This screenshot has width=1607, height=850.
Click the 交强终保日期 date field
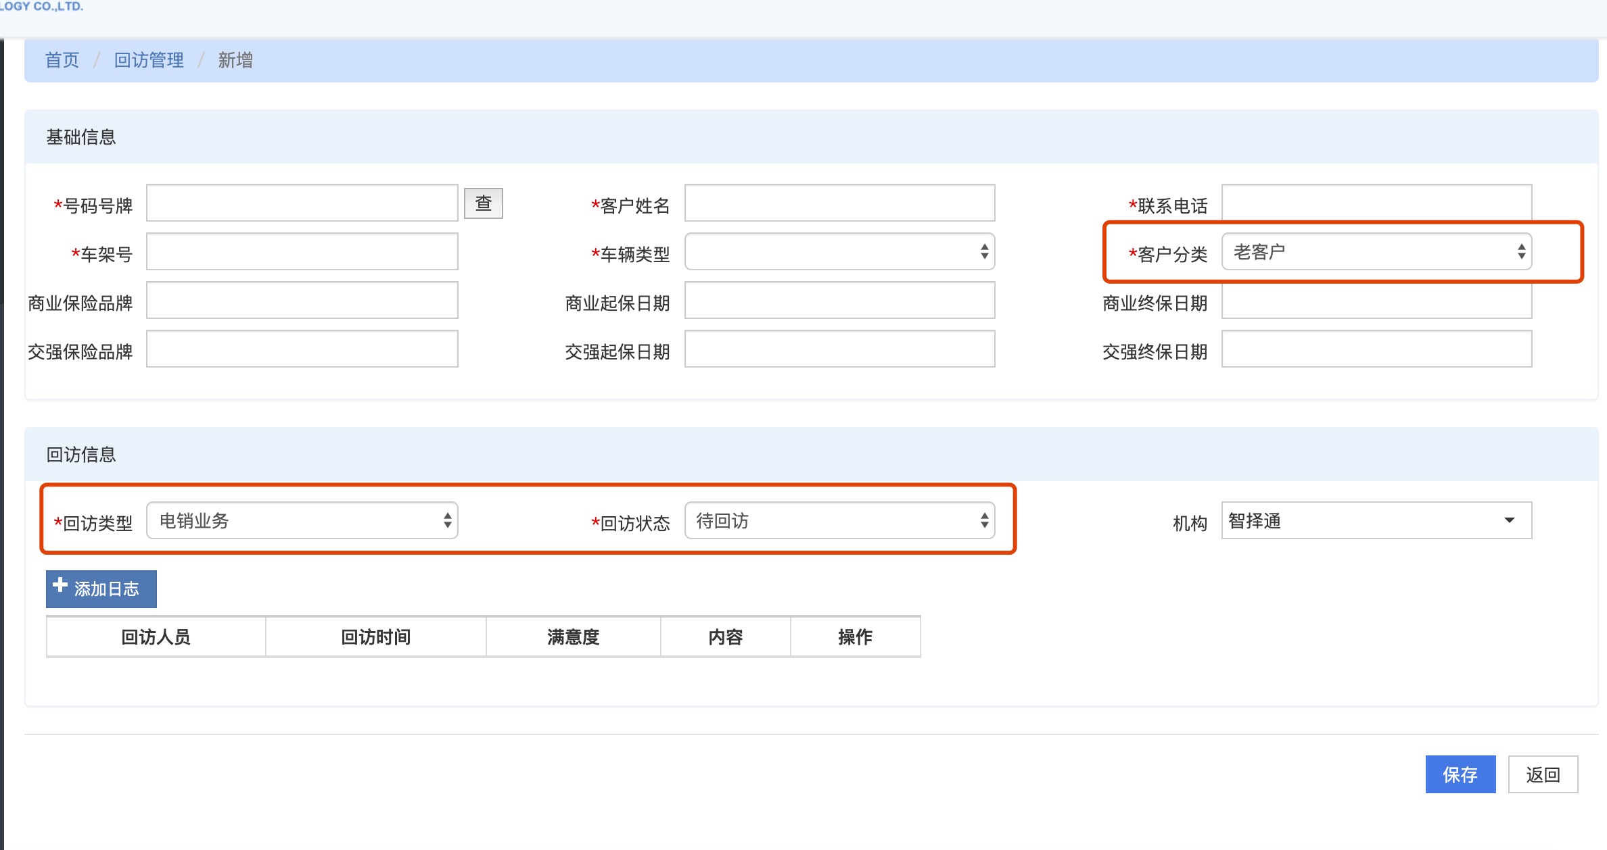1376,349
